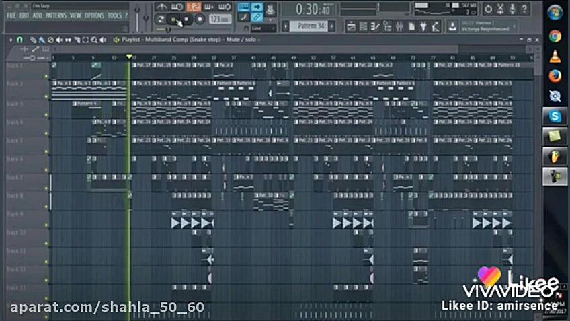Click the pause playback button
Screen dimensions: 570x321
click(174, 20)
